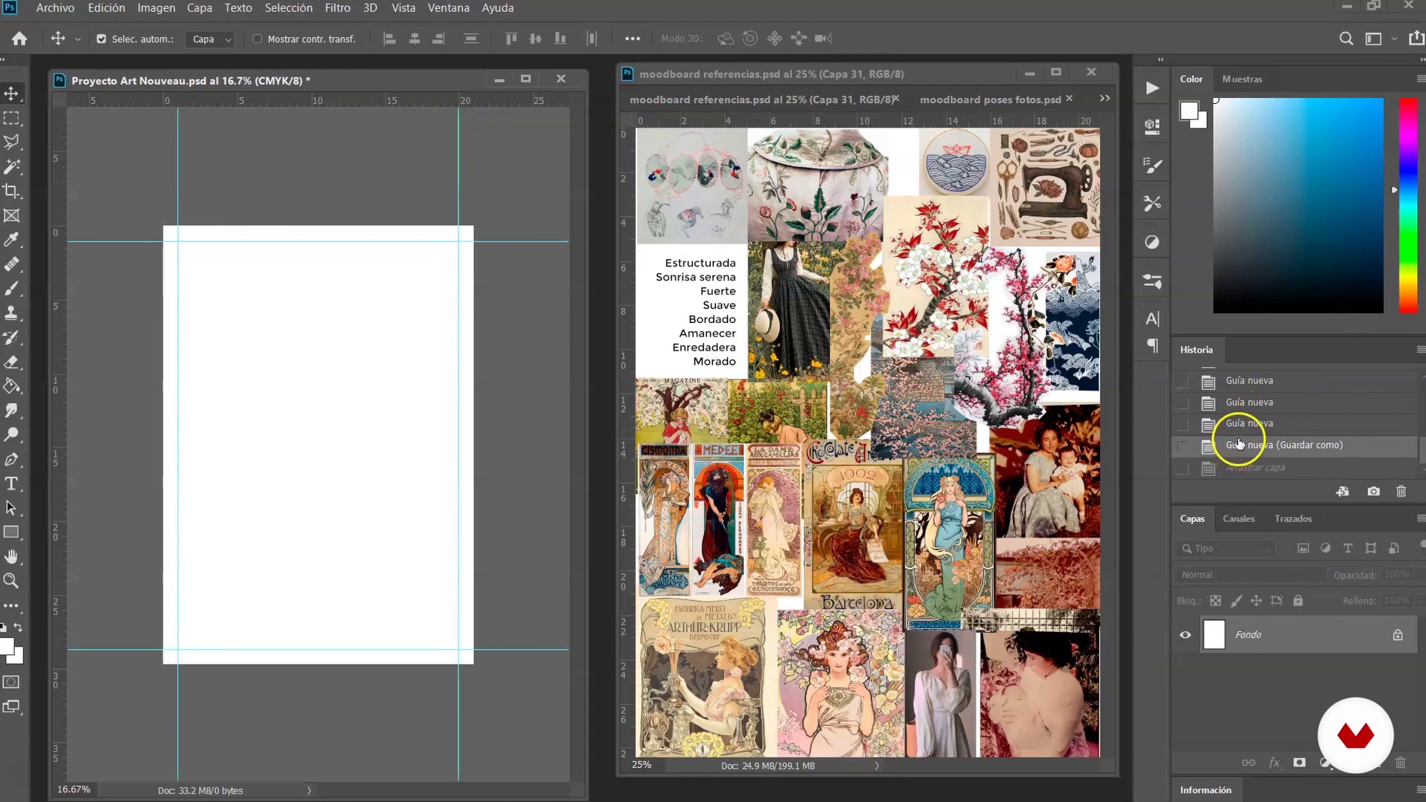Expand the Move tool preset picker arrow
Image resolution: width=1426 pixels, height=802 pixels.
[77, 39]
